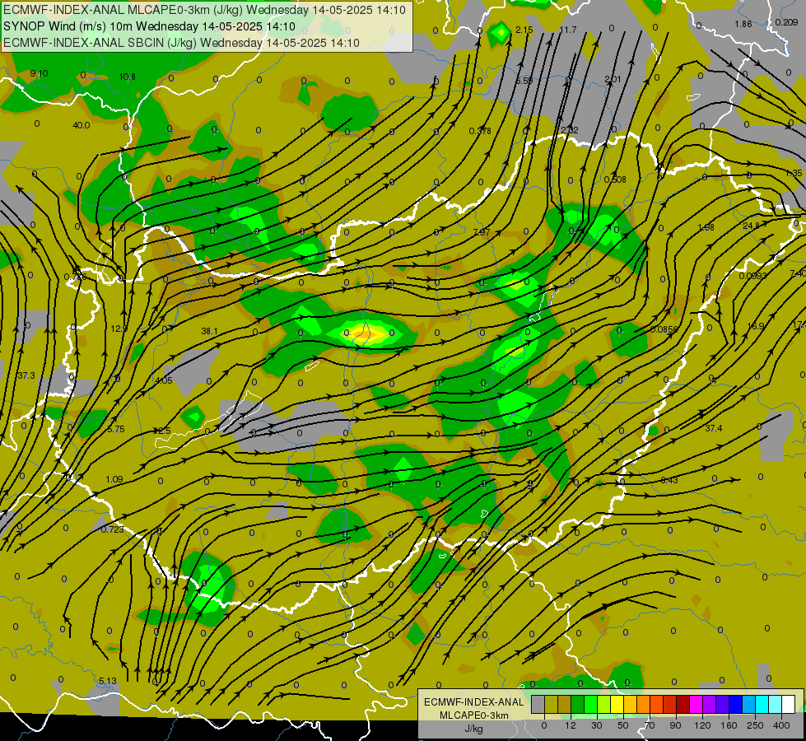Click the map value 9.10
The height and width of the screenshot is (741, 806).
click(x=39, y=73)
